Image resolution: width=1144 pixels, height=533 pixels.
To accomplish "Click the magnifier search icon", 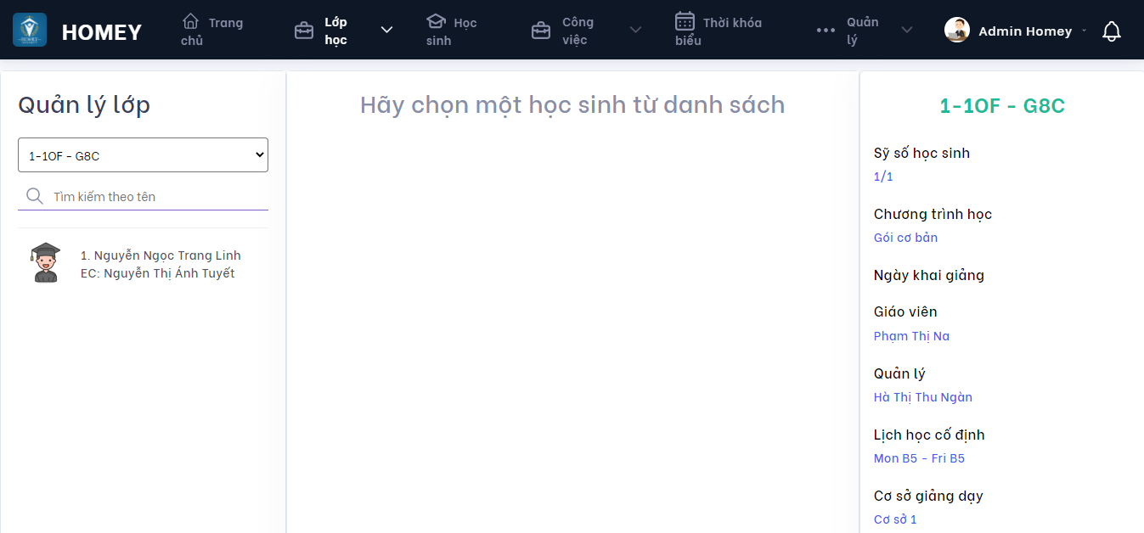I will [x=34, y=195].
